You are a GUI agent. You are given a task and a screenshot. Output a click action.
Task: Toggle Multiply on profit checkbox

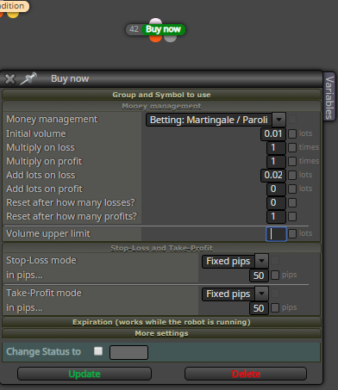coord(292,161)
